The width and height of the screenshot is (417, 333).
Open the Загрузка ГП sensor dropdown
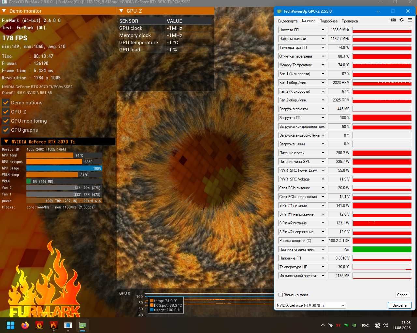pyautogui.click(x=323, y=118)
